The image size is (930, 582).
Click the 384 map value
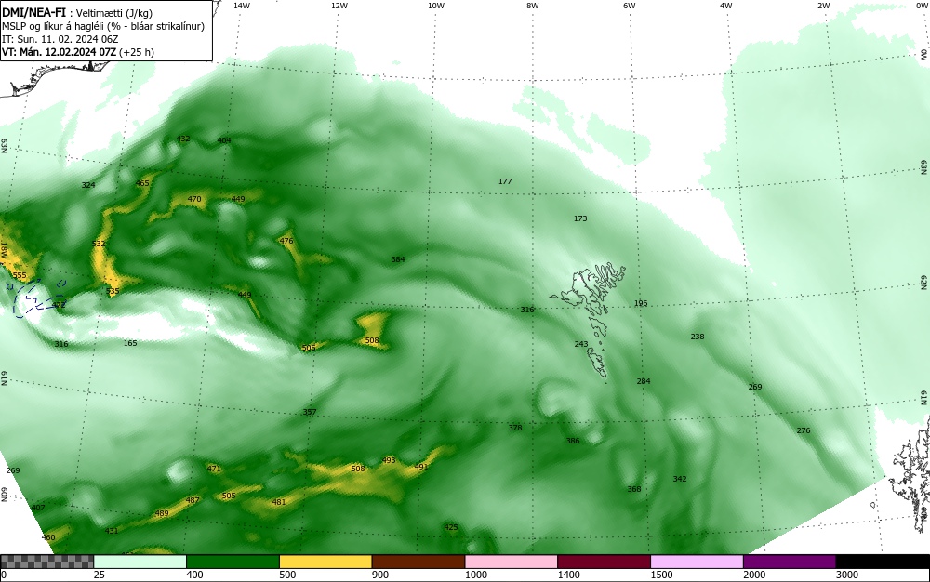point(398,259)
